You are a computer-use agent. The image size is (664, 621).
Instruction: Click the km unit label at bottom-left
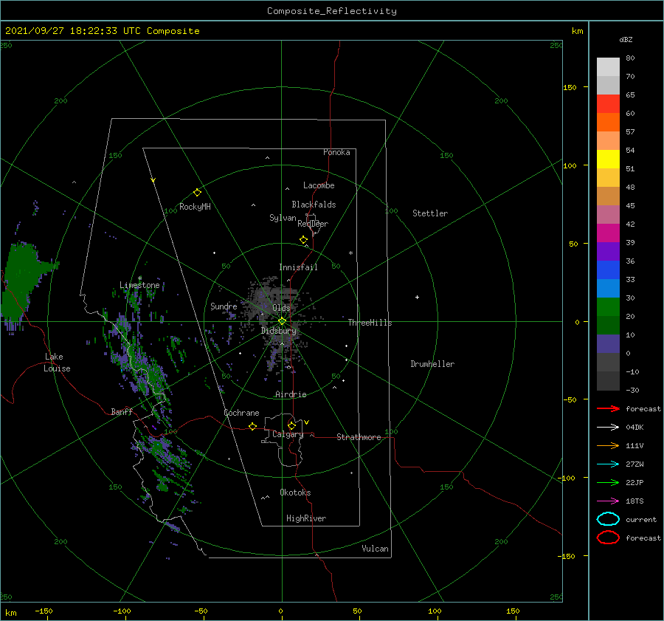10,613
